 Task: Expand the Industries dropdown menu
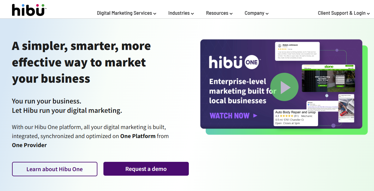click(181, 13)
